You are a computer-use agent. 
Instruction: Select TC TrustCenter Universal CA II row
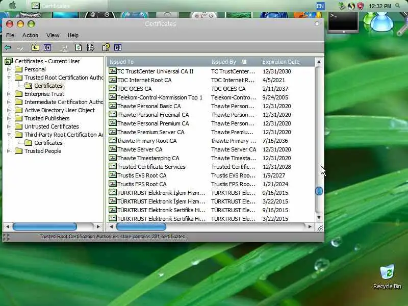(211, 71)
